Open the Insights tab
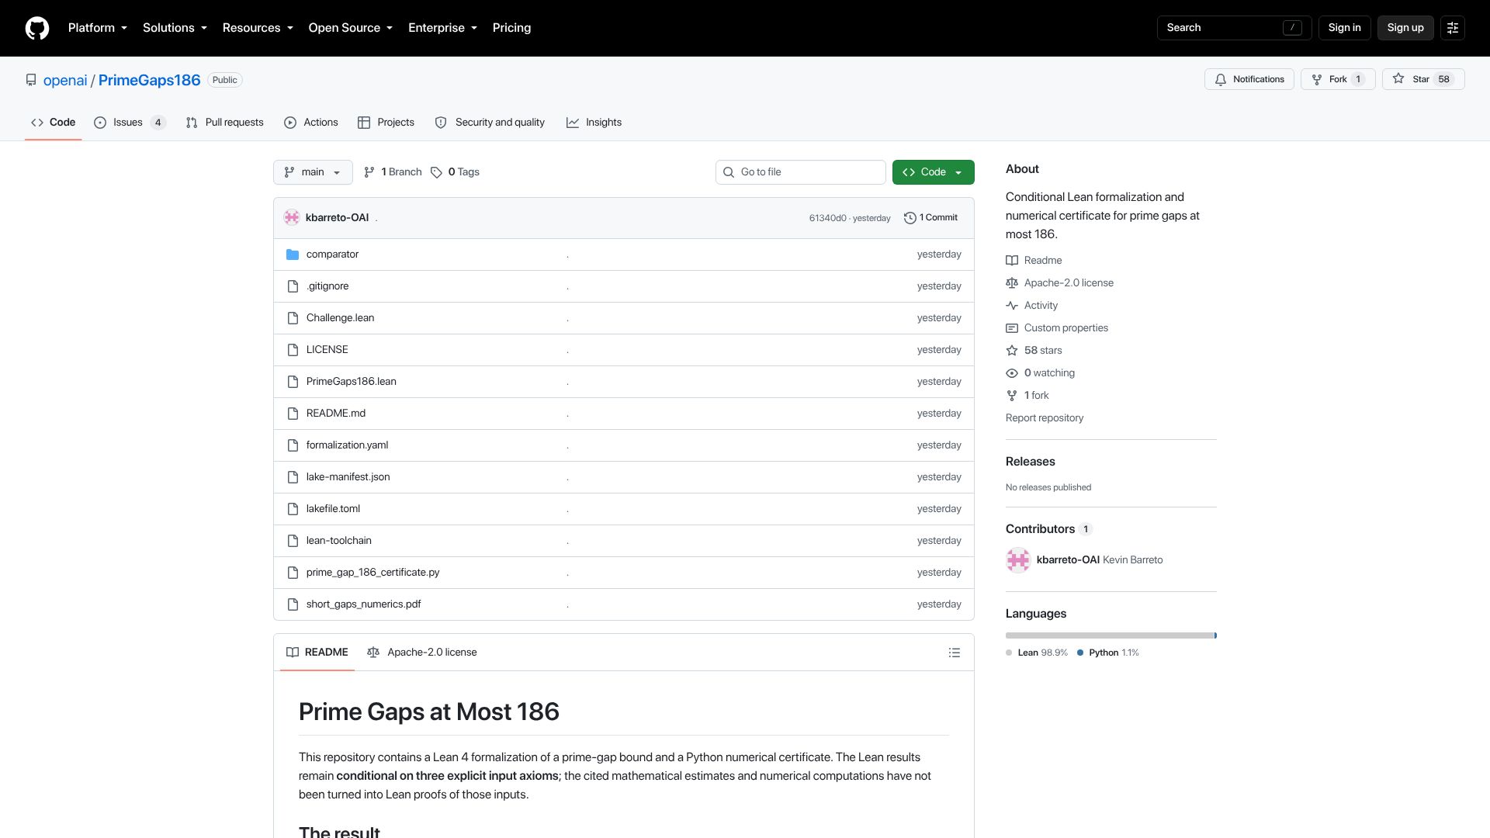1490x838 pixels. pos(594,123)
